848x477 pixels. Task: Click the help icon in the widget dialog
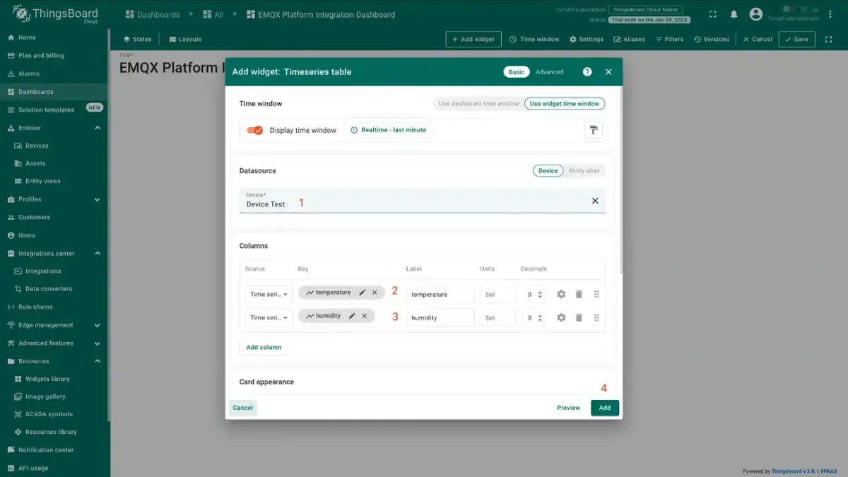pos(586,71)
